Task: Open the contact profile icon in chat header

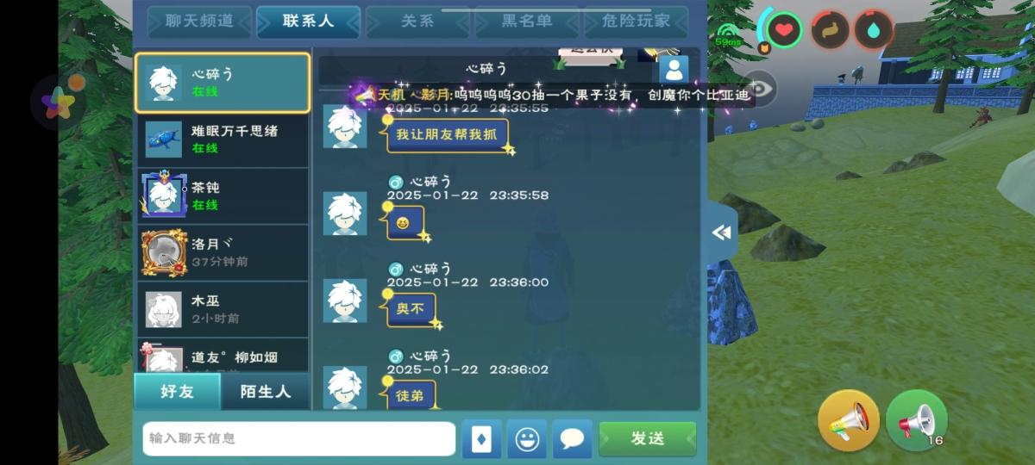Action: (674, 69)
